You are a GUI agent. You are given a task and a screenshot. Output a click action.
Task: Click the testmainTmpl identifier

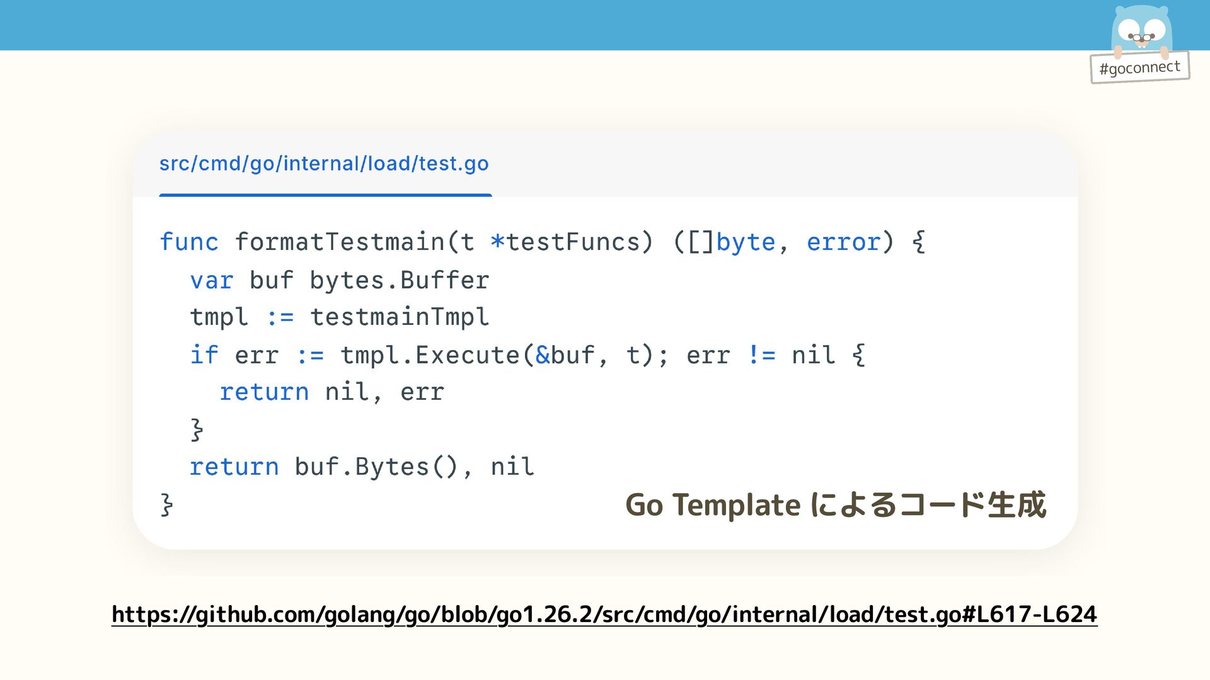(399, 317)
